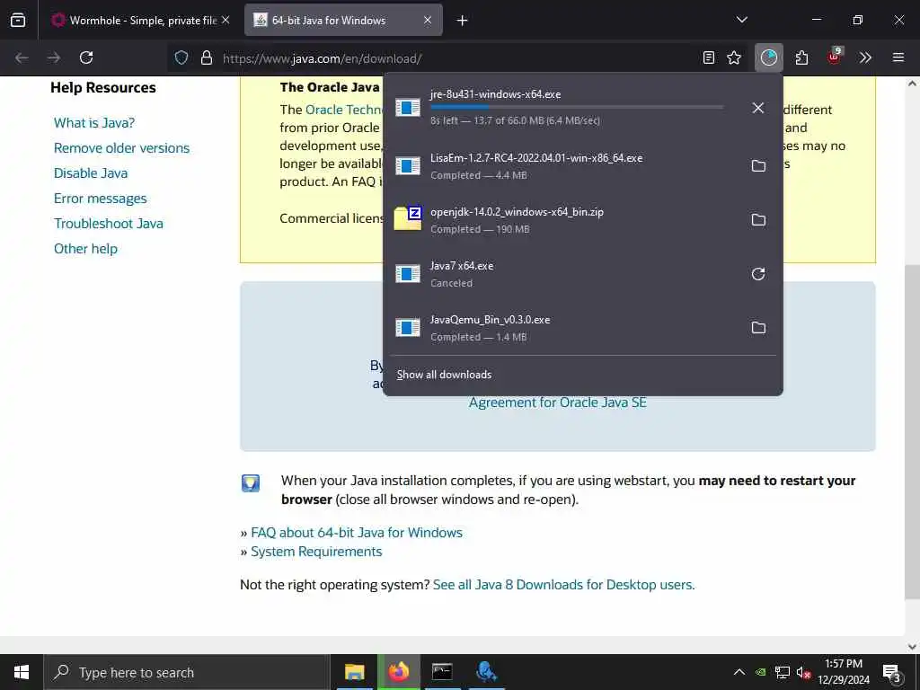Click the taskbar search box
Image resolution: width=920 pixels, height=690 pixels.
[x=187, y=672]
